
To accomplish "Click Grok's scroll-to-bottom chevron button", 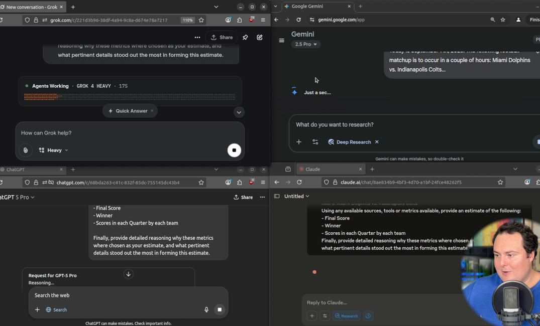I will coord(239,112).
